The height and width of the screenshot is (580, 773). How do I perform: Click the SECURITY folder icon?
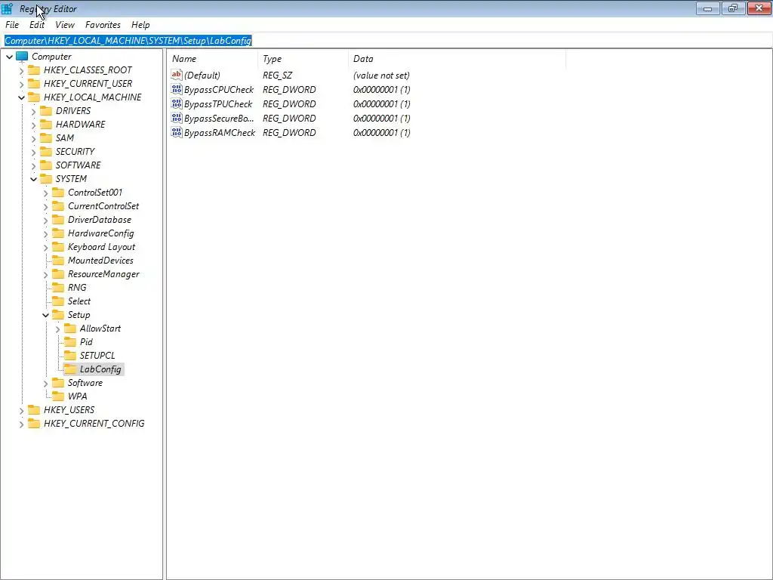46,151
